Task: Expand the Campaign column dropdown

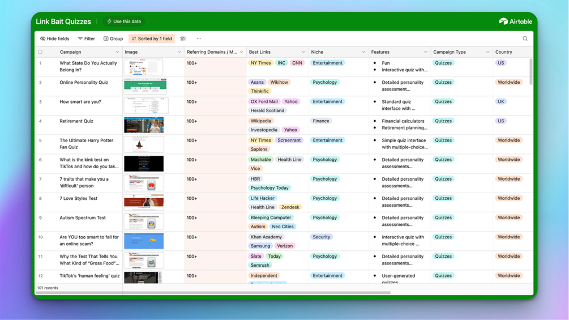Action: 117,52
